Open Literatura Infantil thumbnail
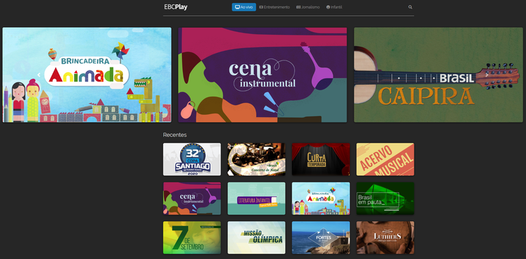Image resolution: width=526 pixels, height=259 pixels. (256, 198)
